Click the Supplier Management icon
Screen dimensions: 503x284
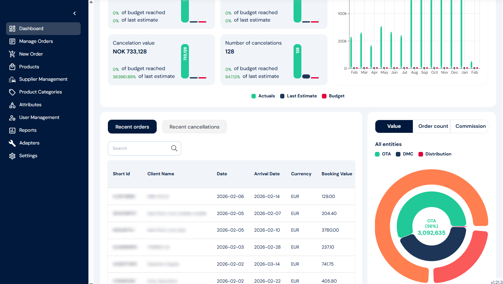(12, 80)
